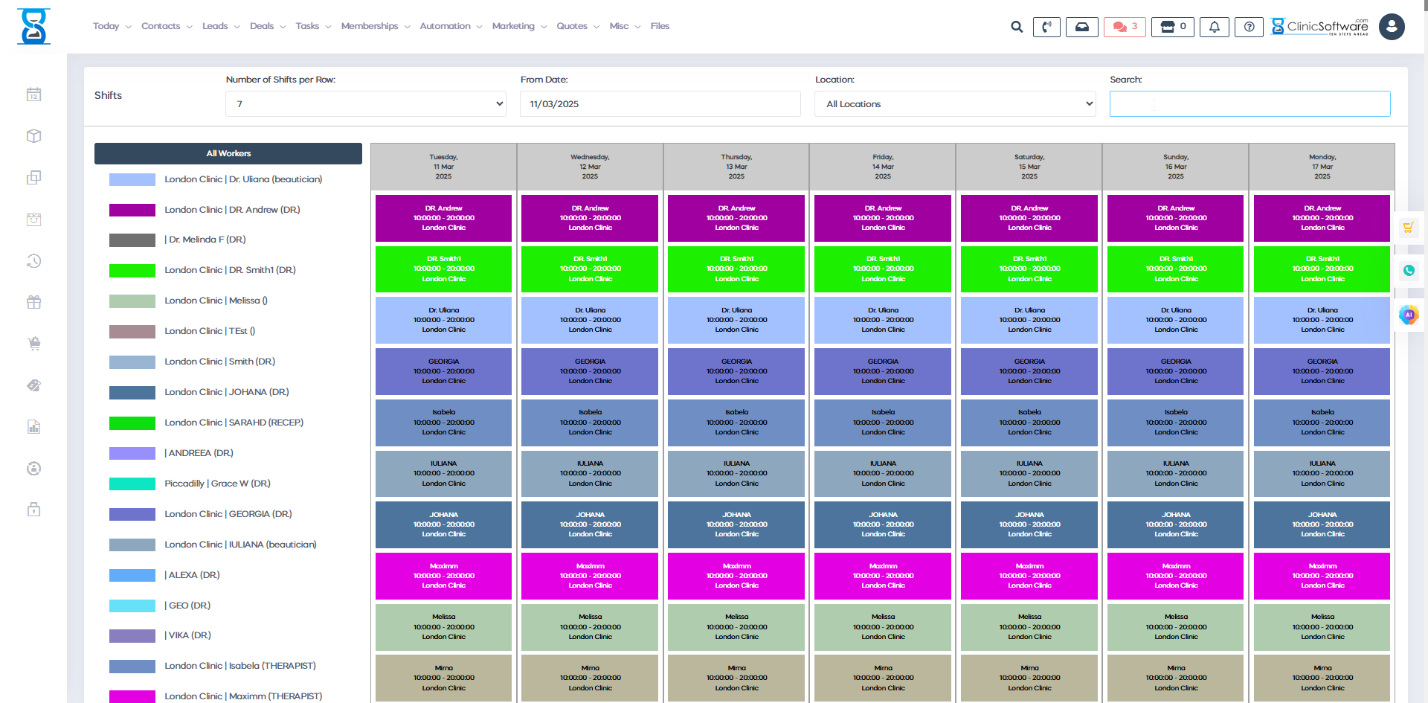Open the help question mark icon

click(1249, 27)
